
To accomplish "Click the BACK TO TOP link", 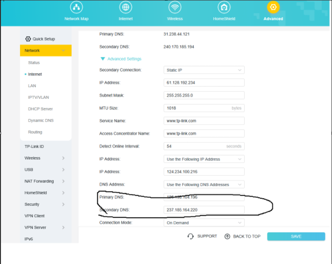I will coord(247,236).
